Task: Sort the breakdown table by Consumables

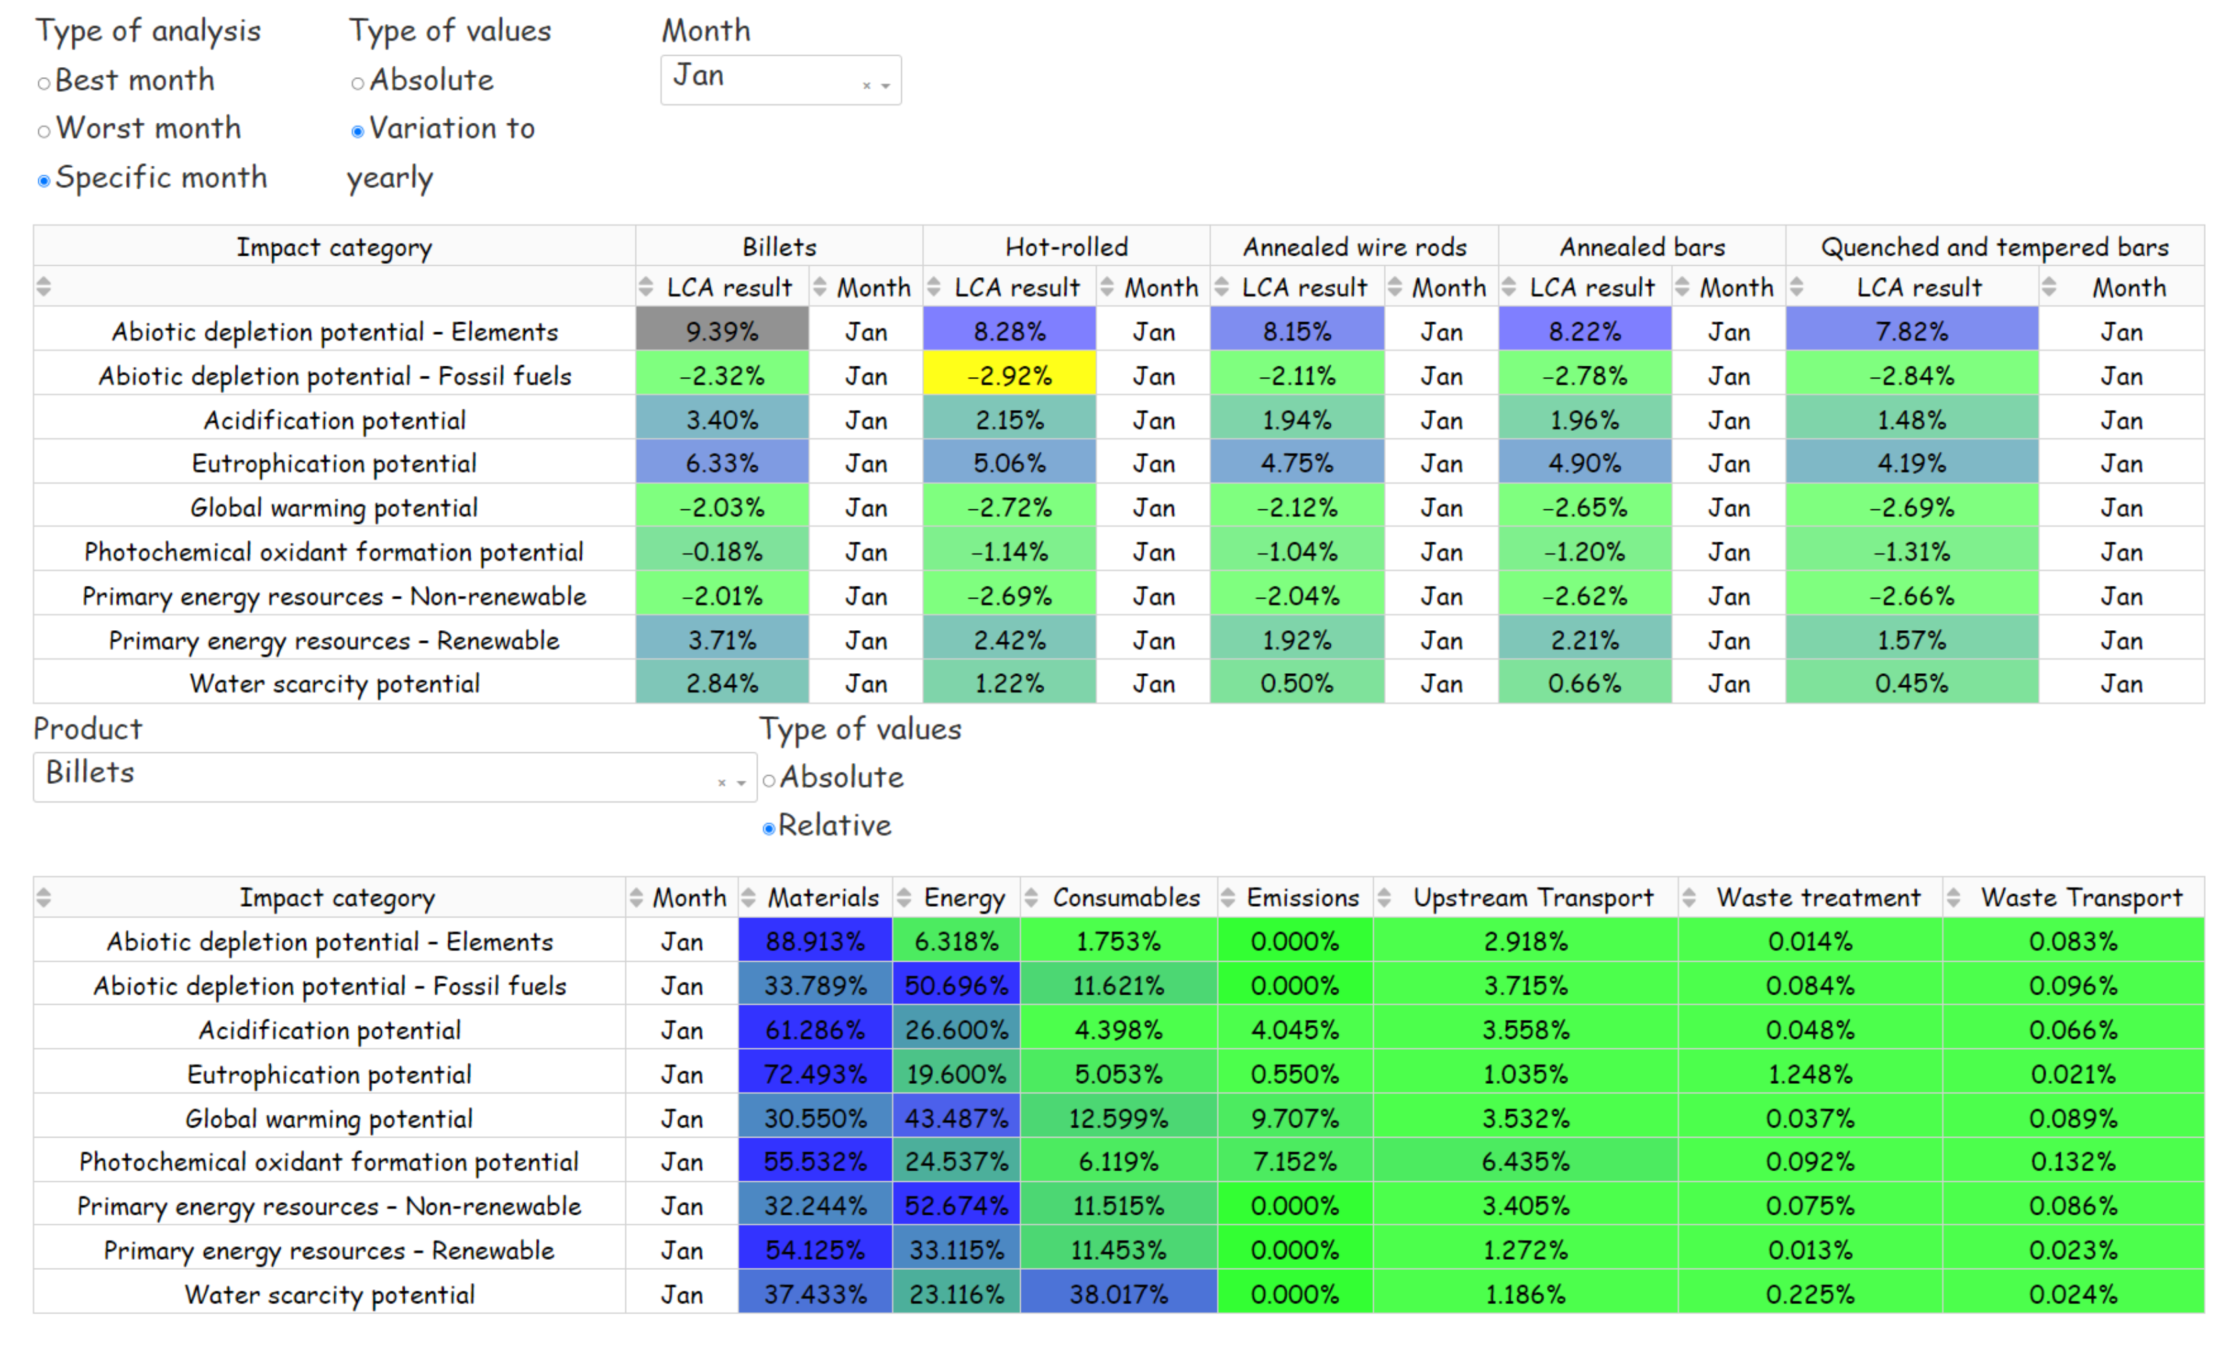Action: pyautogui.click(x=1031, y=897)
